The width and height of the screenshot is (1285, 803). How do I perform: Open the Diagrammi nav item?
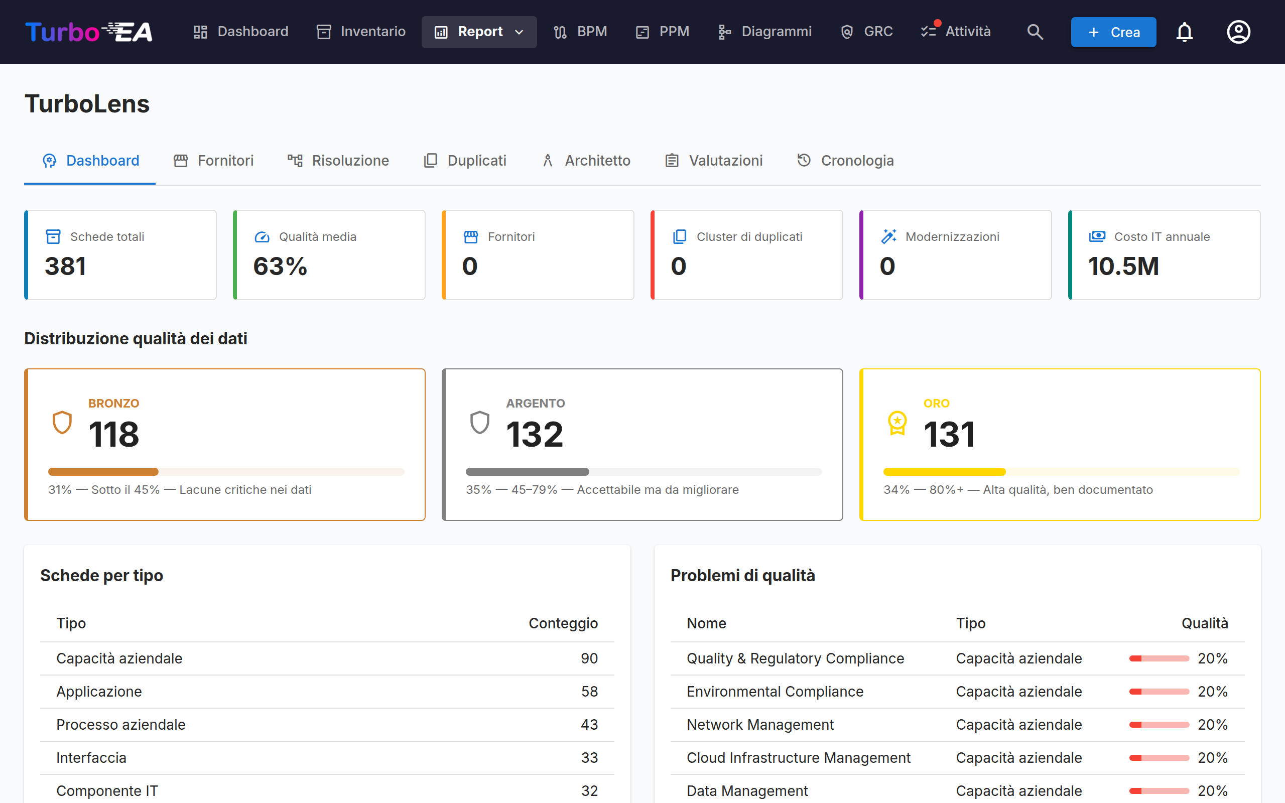(x=764, y=32)
